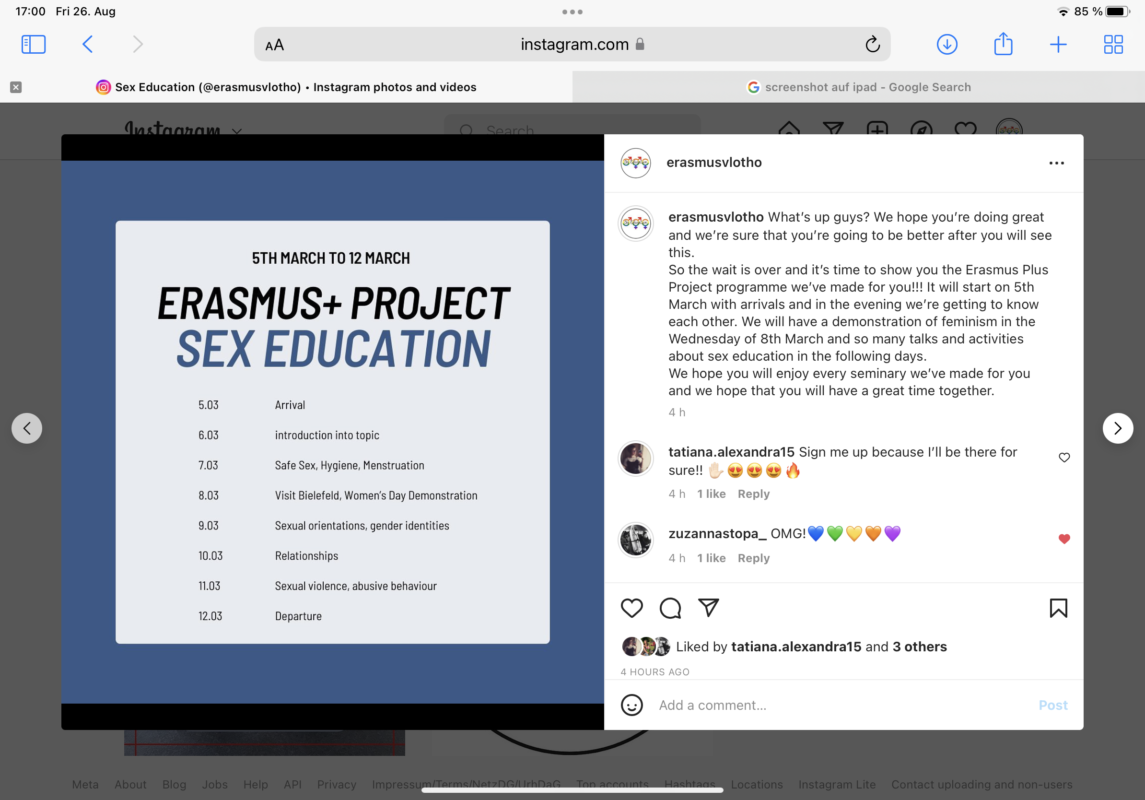Click erasmusvlotho avatar in post header
The image size is (1145, 800).
click(x=635, y=163)
